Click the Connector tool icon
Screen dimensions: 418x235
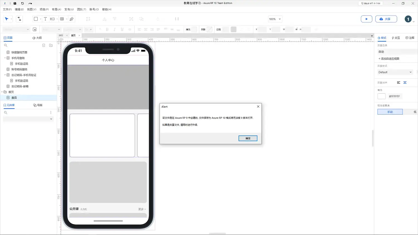19,19
